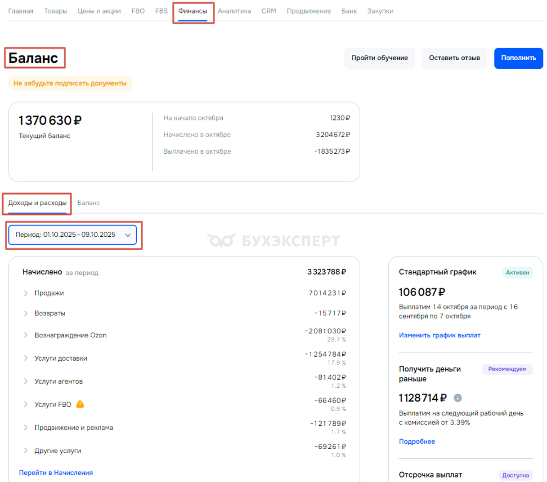The width and height of the screenshot is (547, 482).
Task: Click the Продажи amount 7 014 231 ₽
Action: [x=327, y=293]
